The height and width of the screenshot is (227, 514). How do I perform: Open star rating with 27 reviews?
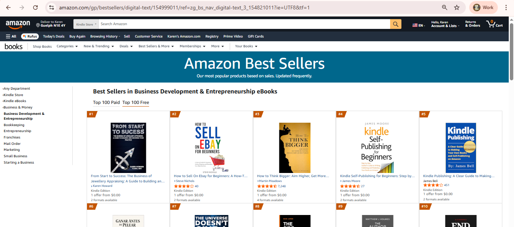(352, 186)
